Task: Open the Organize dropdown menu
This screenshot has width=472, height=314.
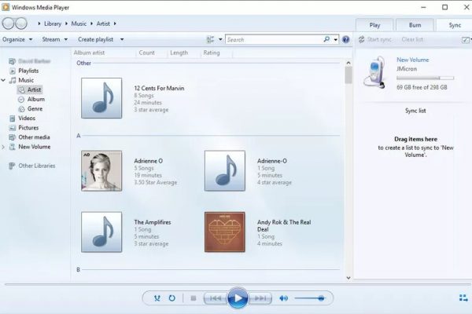Action: tap(17, 39)
